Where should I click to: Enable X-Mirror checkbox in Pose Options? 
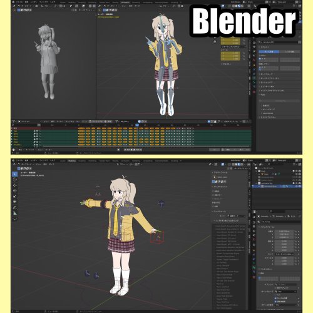(x=213, y=195)
